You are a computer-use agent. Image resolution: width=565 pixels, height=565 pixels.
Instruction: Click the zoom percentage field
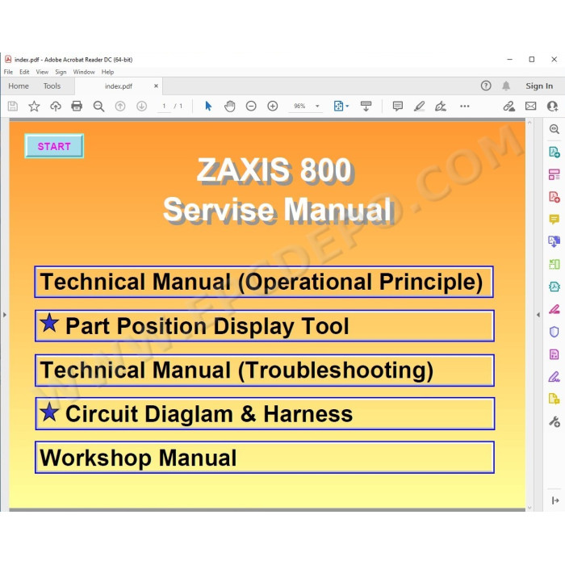pos(299,106)
